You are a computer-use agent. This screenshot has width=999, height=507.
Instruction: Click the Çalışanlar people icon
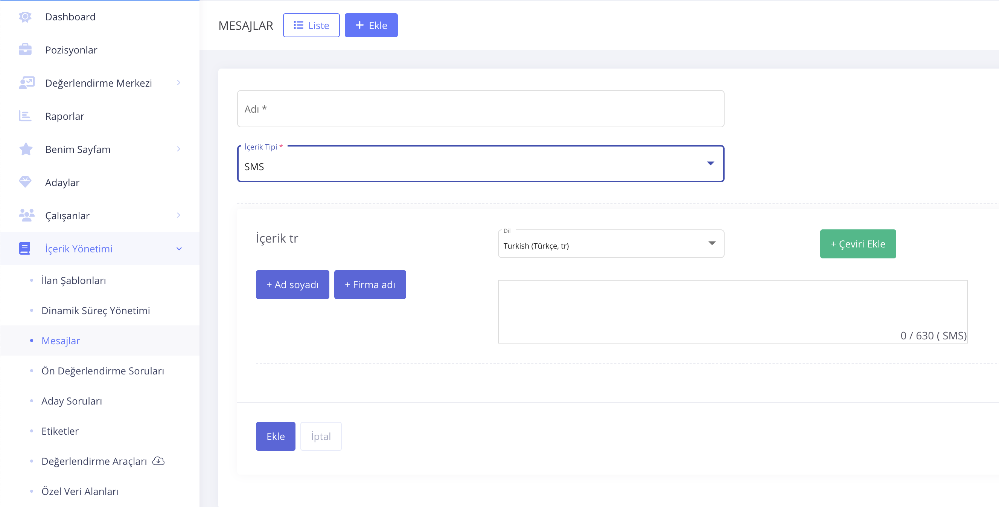tap(26, 215)
